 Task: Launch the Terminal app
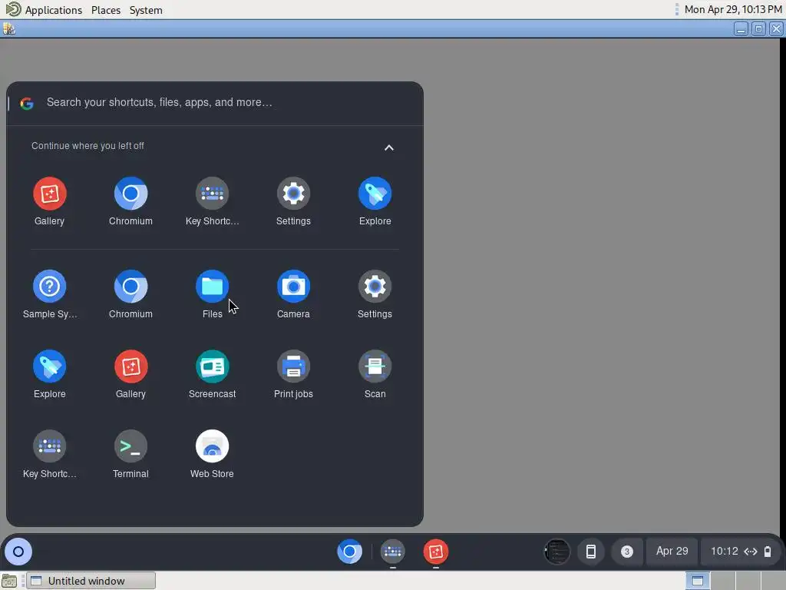click(130, 454)
